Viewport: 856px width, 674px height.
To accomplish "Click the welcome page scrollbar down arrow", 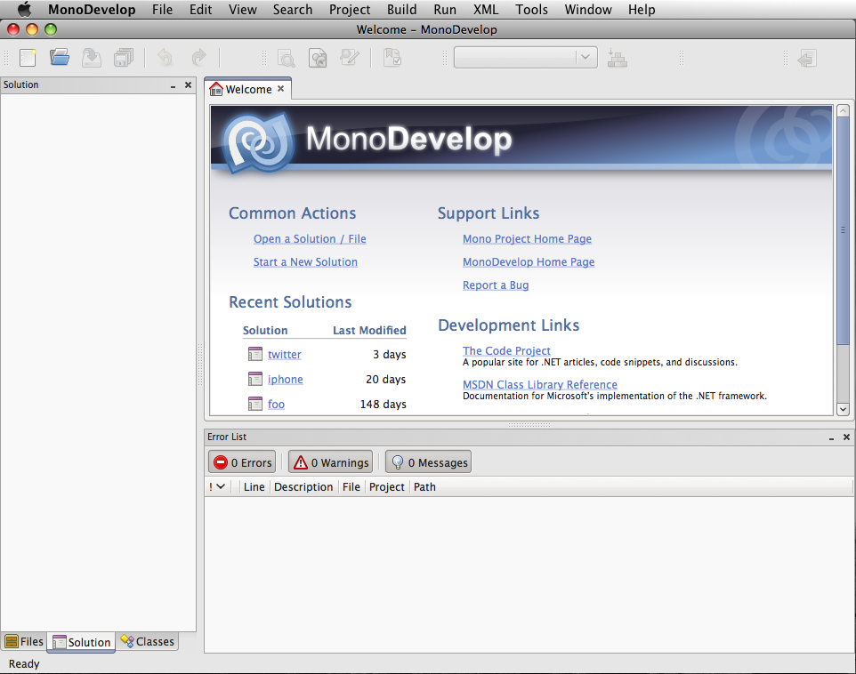I will tap(843, 409).
